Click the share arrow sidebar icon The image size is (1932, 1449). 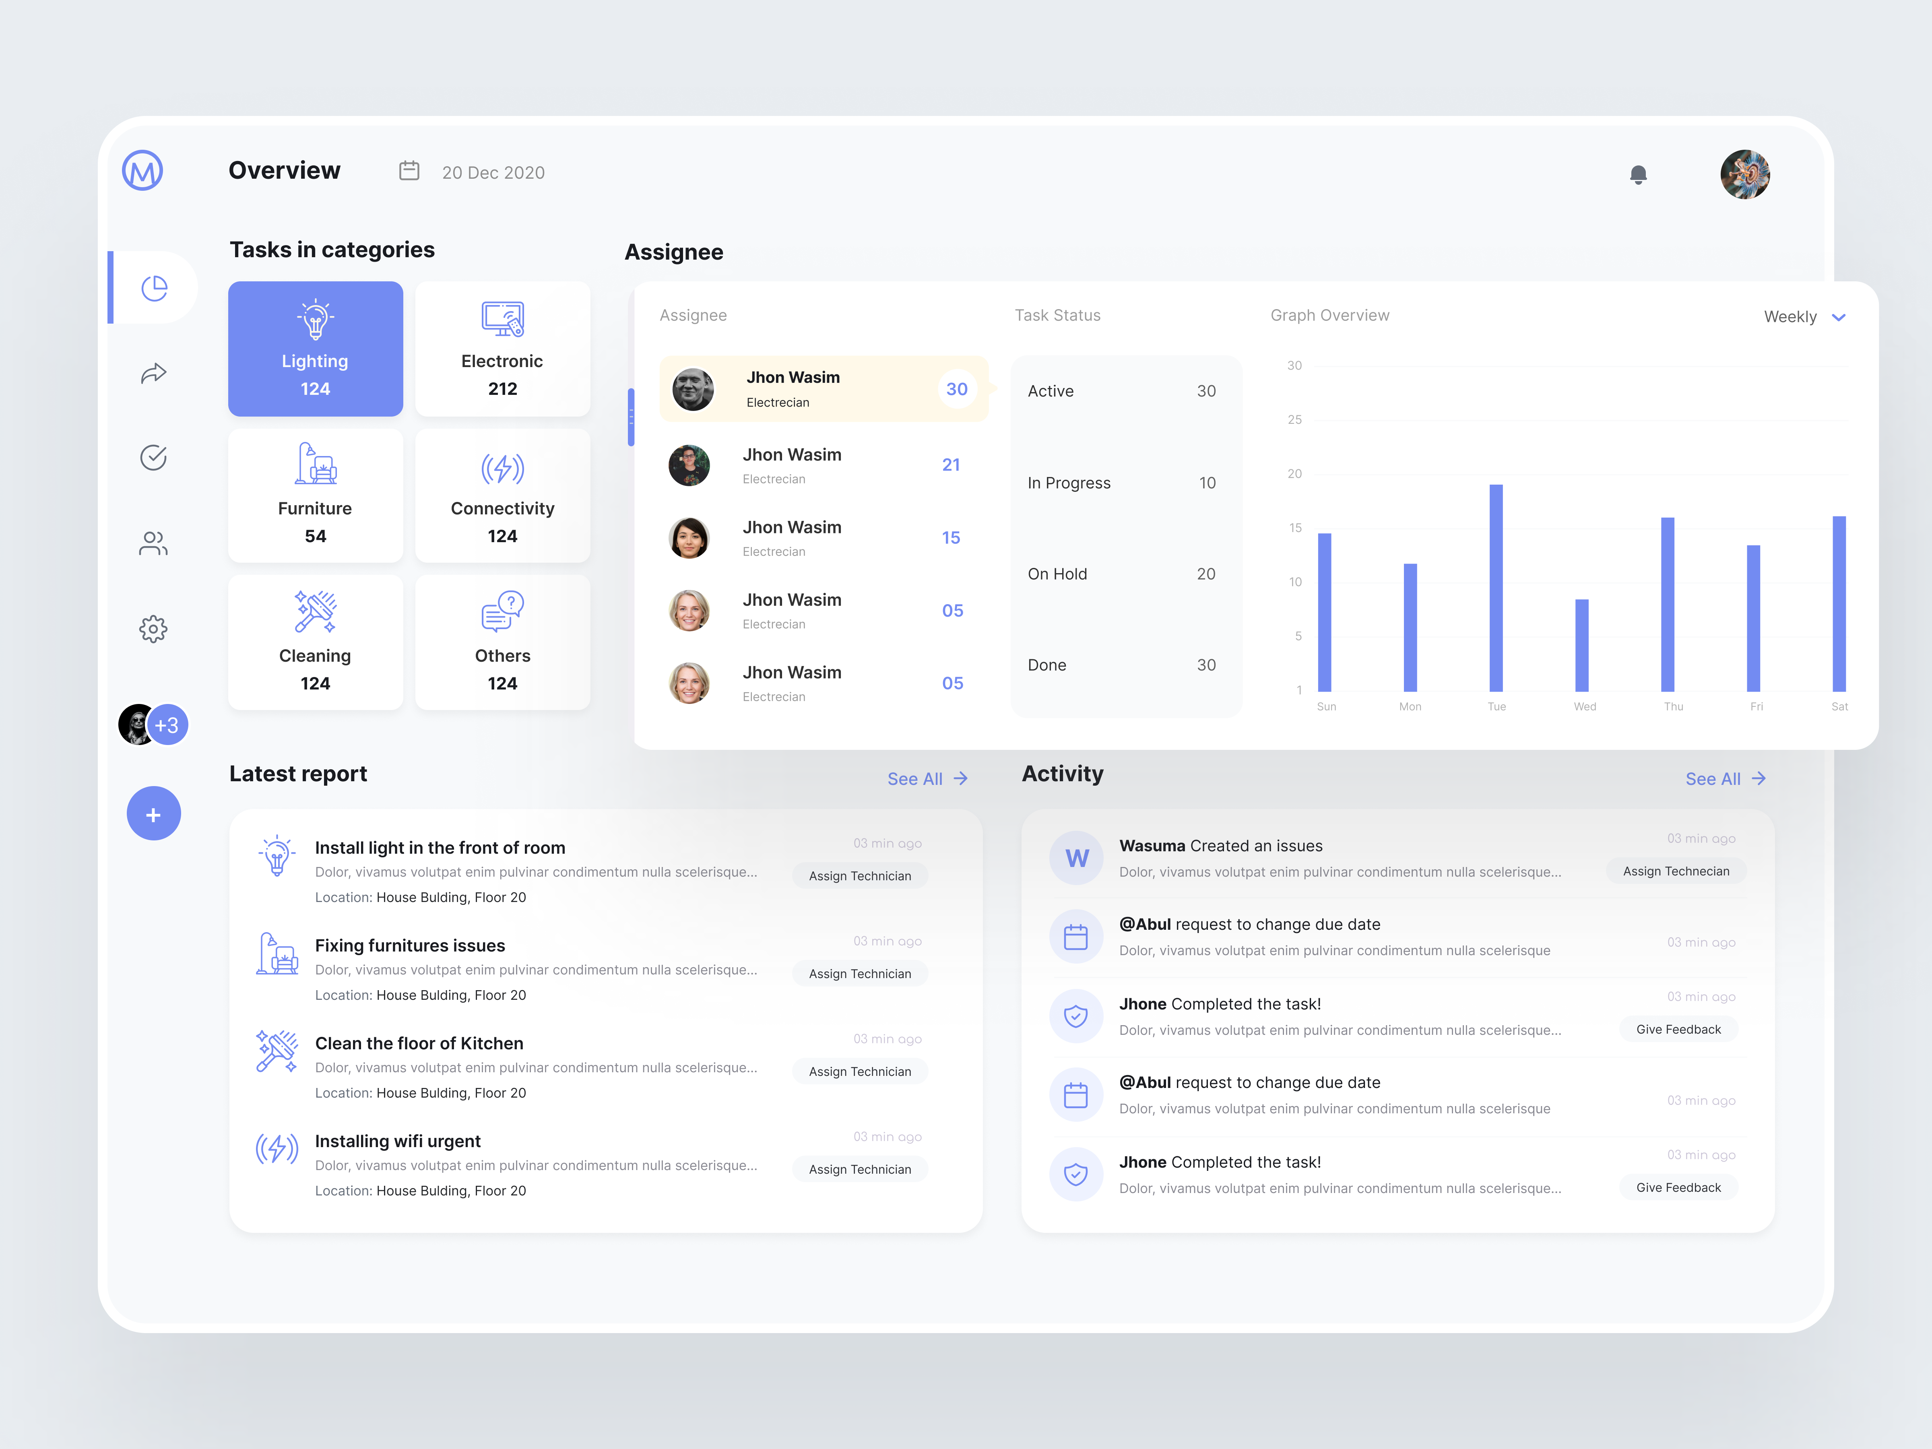[x=154, y=373]
